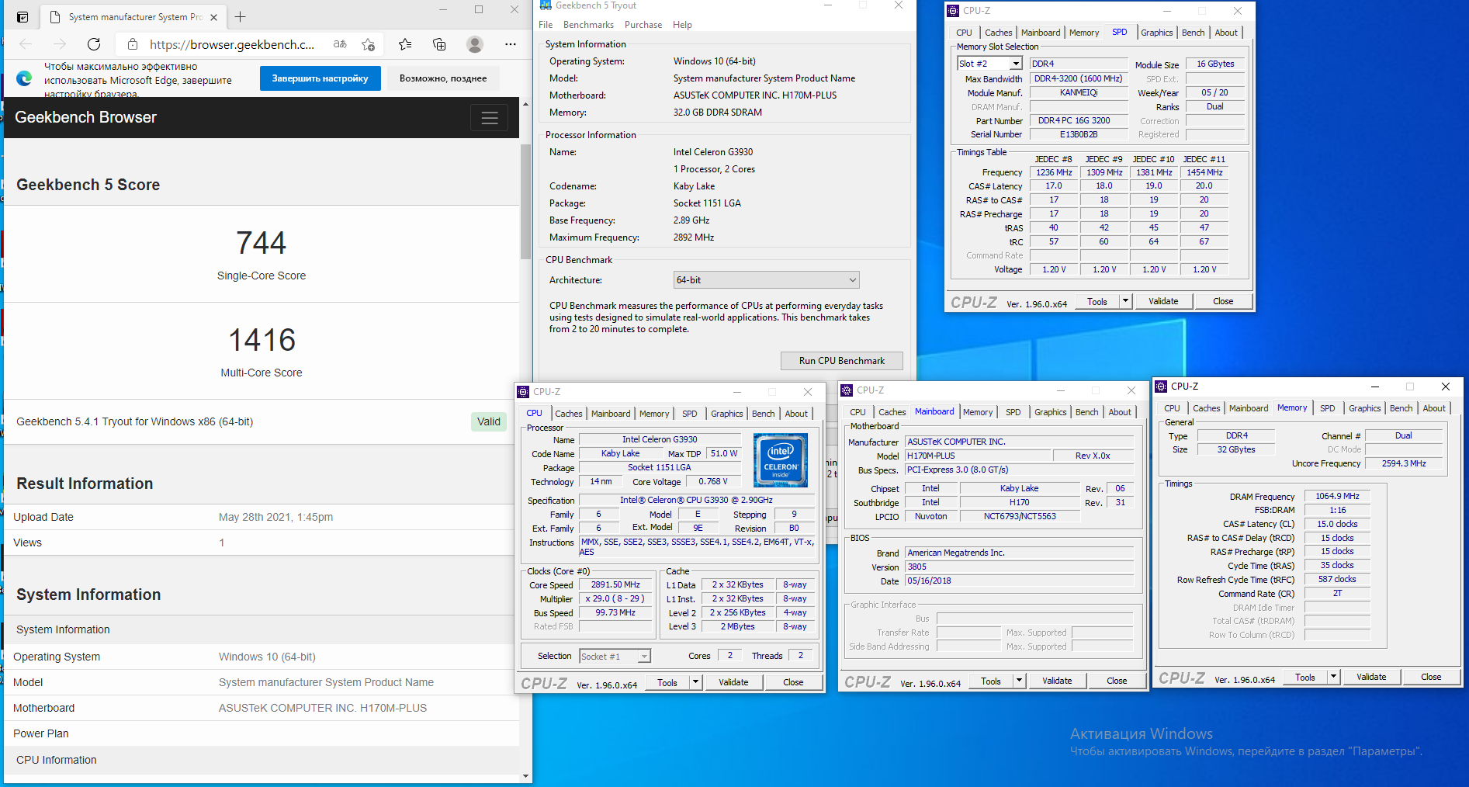Click the browser page vertical scrollbar thumb
The height and width of the screenshot is (787, 1469).
[x=525, y=202]
